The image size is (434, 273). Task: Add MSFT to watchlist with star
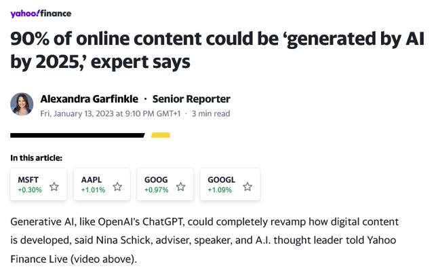(54, 185)
